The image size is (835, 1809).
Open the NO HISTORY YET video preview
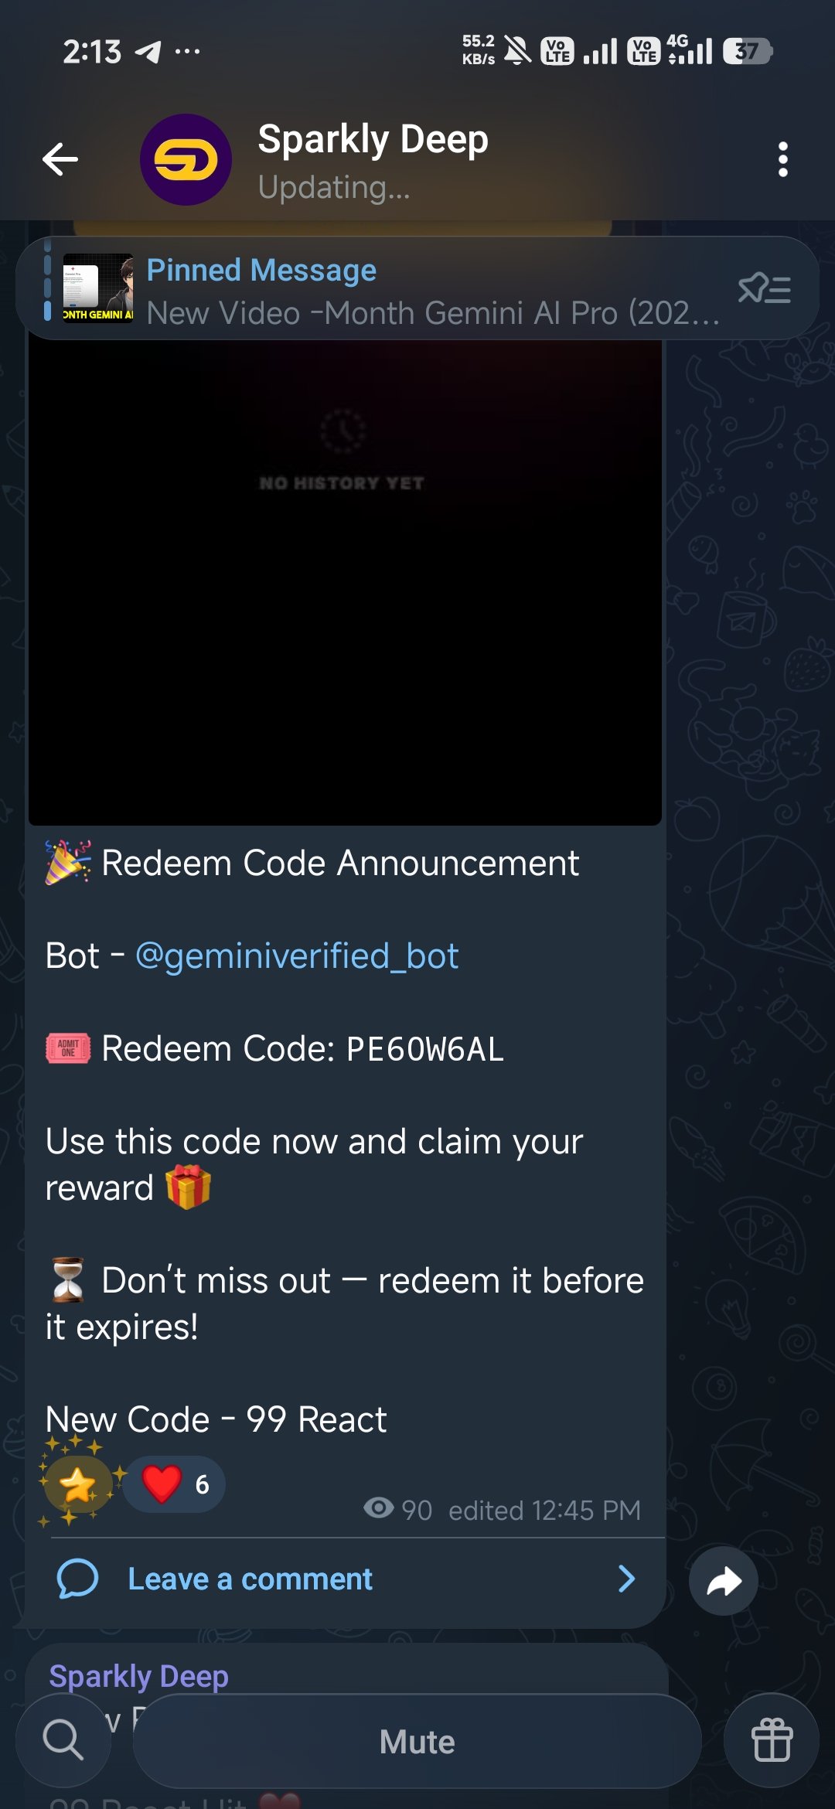(345, 581)
